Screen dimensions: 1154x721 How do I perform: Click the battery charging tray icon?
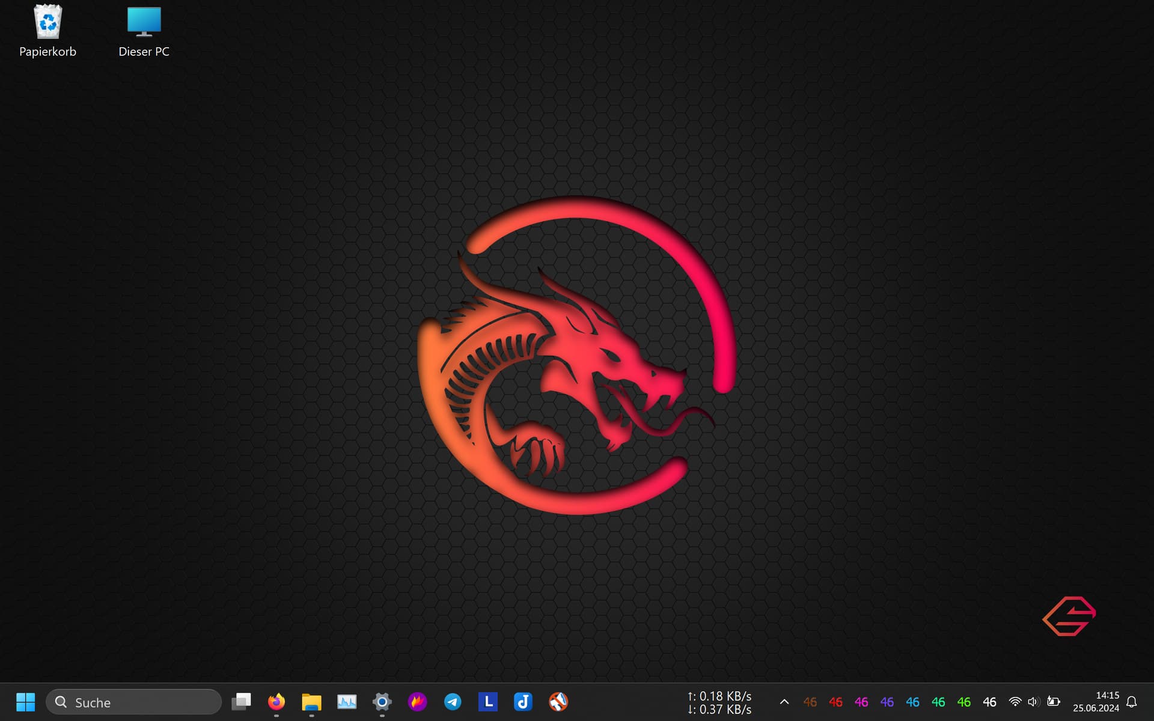pyautogui.click(x=1054, y=701)
